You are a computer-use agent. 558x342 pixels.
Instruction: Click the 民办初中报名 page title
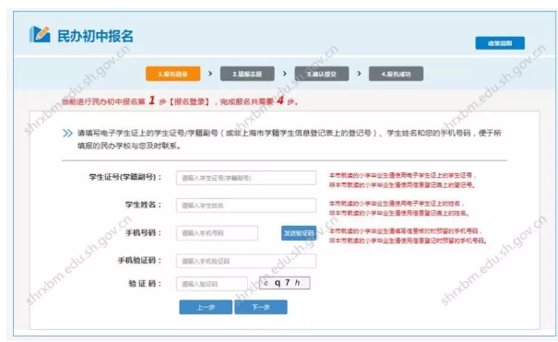[95, 36]
